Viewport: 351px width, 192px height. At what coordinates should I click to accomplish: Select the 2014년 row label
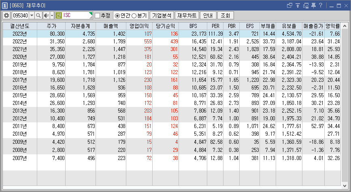coord(20,103)
